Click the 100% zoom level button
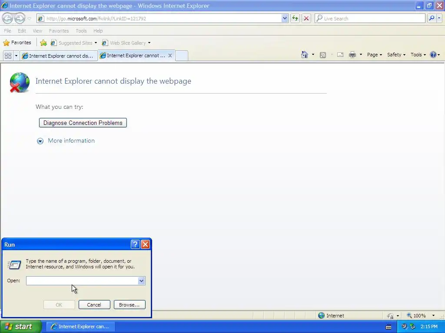The height and width of the screenshot is (333, 445). pyautogui.click(x=417, y=316)
